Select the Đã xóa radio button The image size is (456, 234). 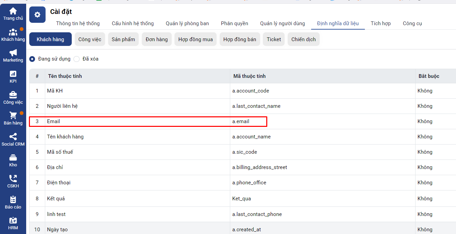click(77, 59)
